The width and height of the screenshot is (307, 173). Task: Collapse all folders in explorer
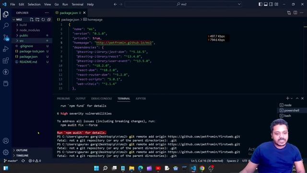pyautogui.click(x=49, y=20)
